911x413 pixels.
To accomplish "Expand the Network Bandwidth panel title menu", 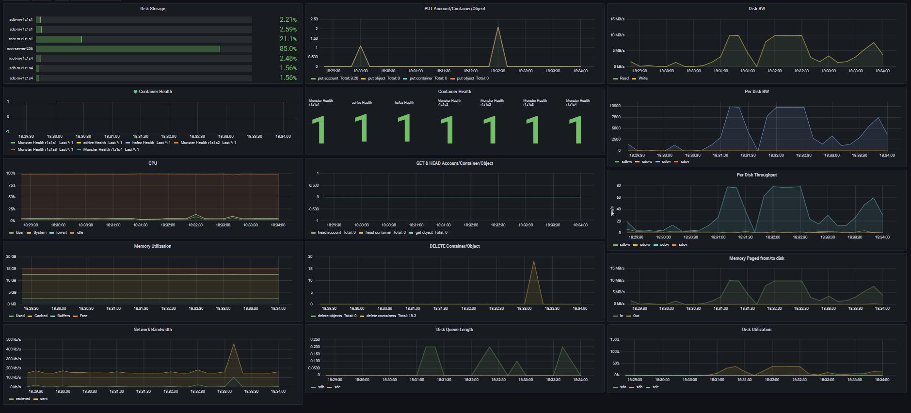I will [x=153, y=330].
